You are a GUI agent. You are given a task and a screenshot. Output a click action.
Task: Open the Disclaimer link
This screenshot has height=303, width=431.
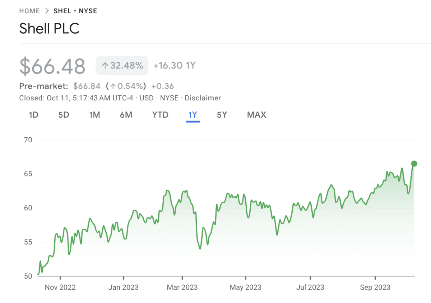click(203, 98)
